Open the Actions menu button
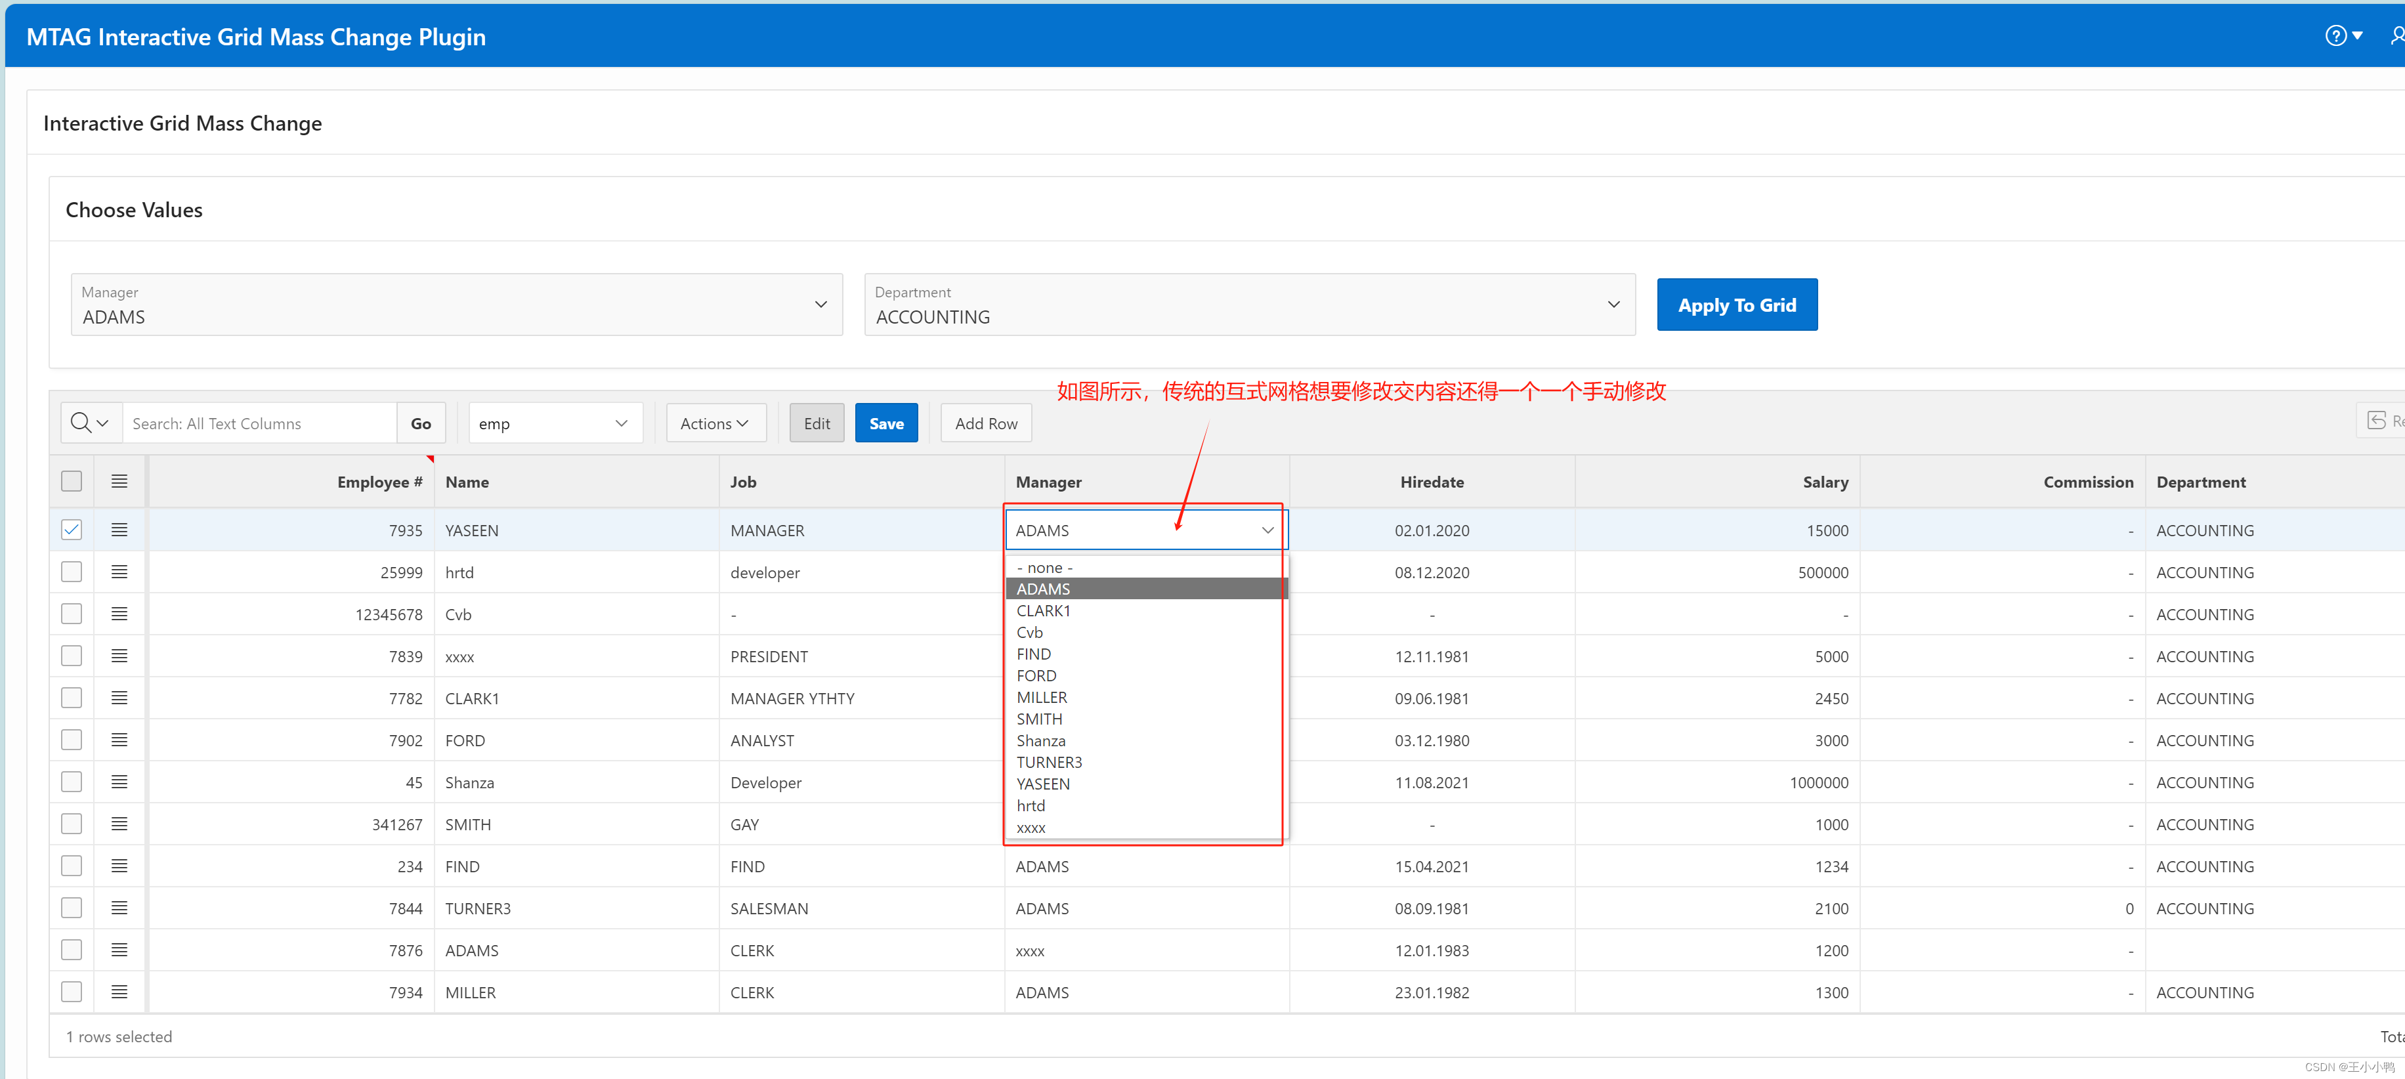Screen dimensions: 2405x1079 click(714, 424)
